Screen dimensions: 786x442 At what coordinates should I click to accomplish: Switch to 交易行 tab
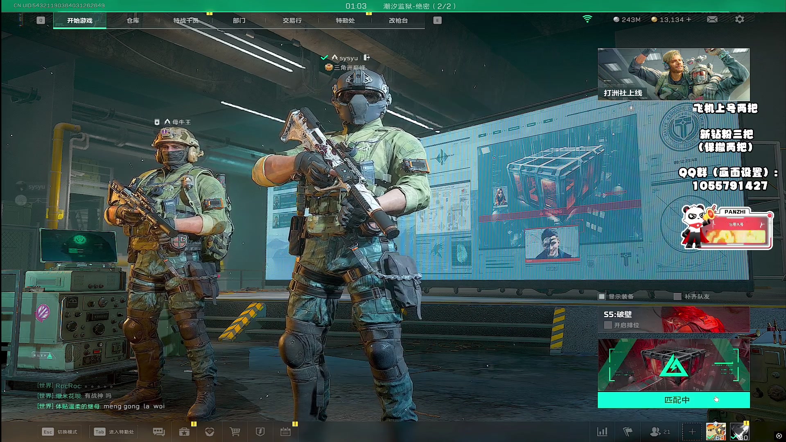[292, 20]
